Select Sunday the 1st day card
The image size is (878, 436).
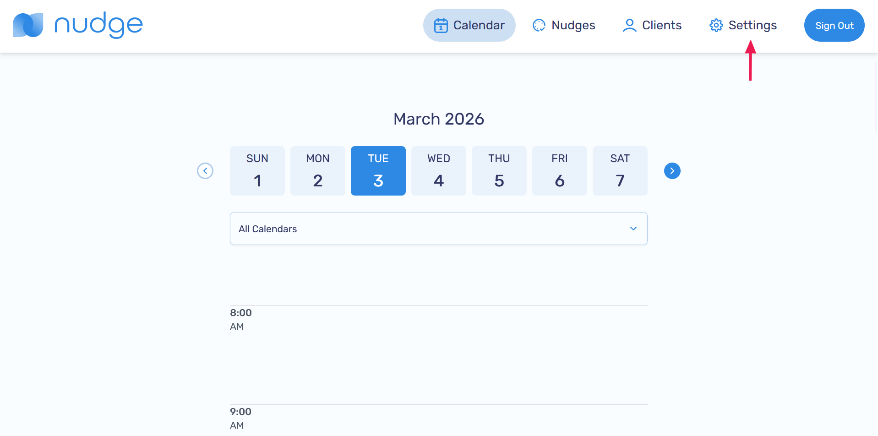tap(257, 170)
